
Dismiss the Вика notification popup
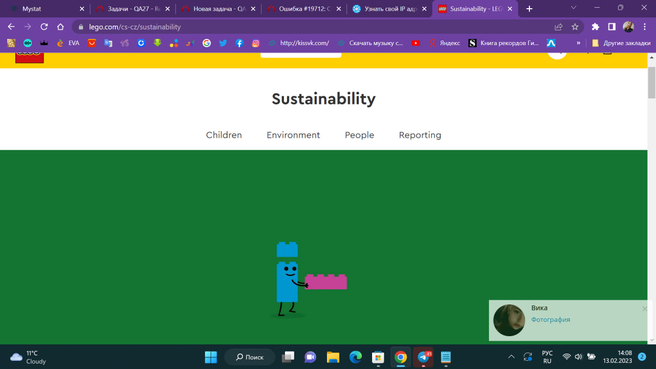pos(645,309)
